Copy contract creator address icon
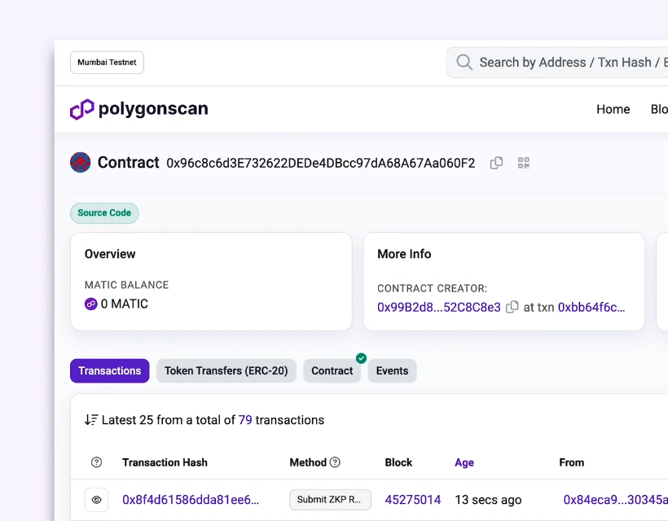The width and height of the screenshot is (668, 521). pos(512,307)
